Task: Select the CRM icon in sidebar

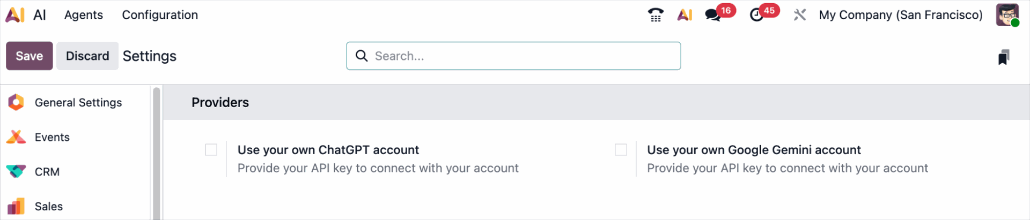Action: pos(16,172)
